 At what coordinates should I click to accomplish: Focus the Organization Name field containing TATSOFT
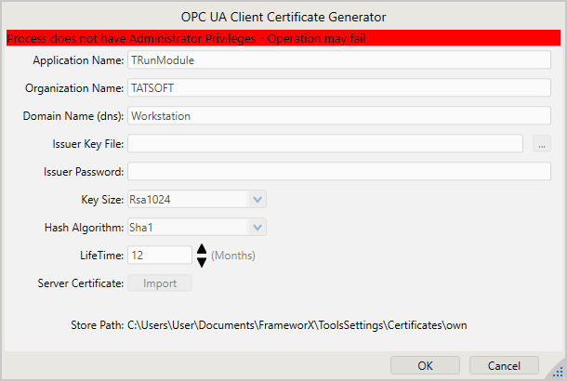340,88
